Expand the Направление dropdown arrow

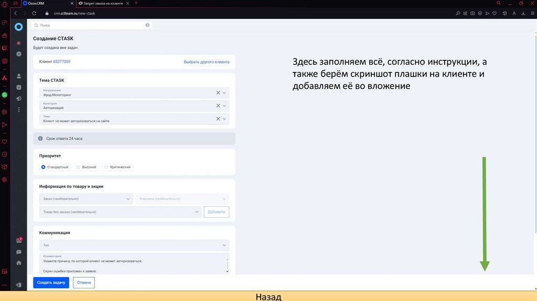click(224, 93)
